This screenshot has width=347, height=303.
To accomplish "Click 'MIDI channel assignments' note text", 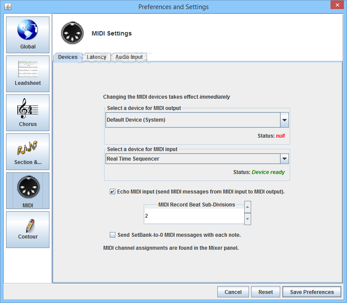I will pos(171,248).
